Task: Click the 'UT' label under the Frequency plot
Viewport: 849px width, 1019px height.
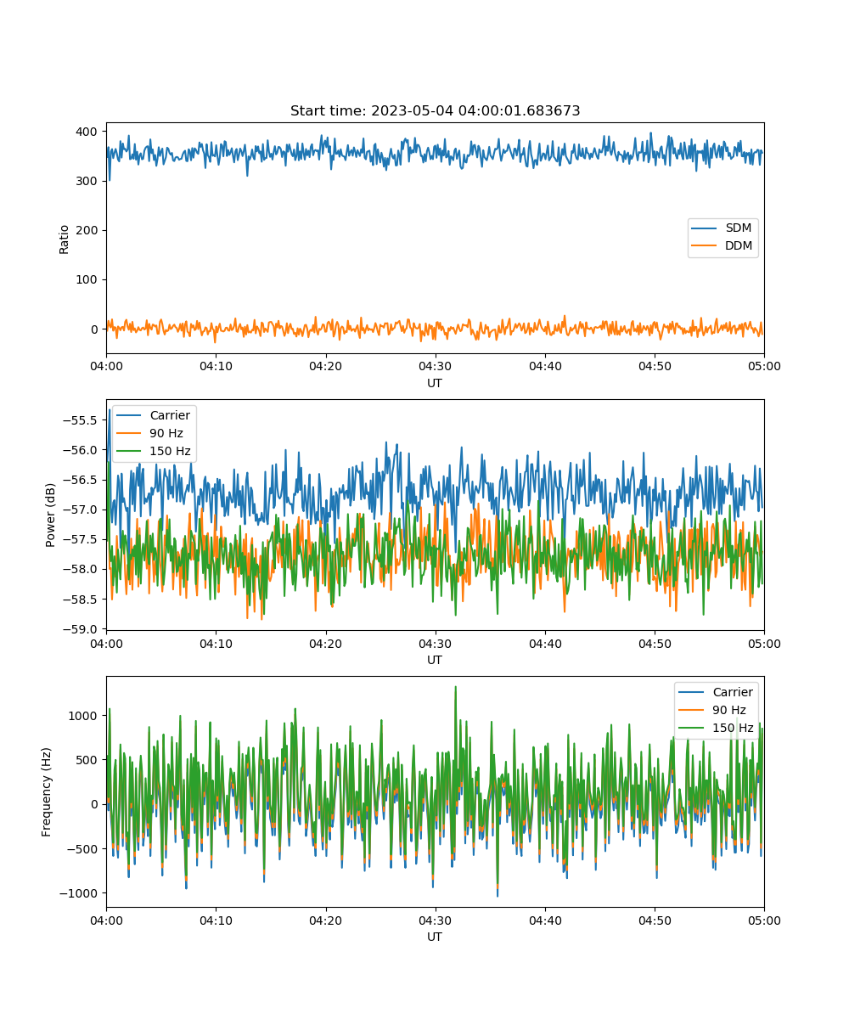Action: [435, 937]
